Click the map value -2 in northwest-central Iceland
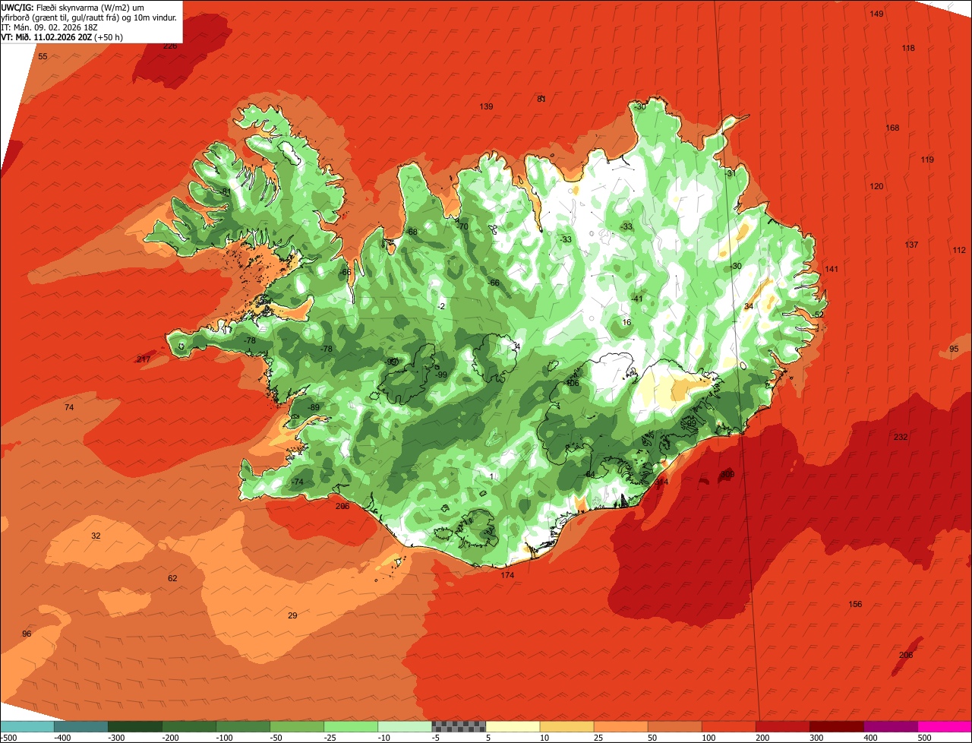This screenshot has width=972, height=743. [440, 307]
